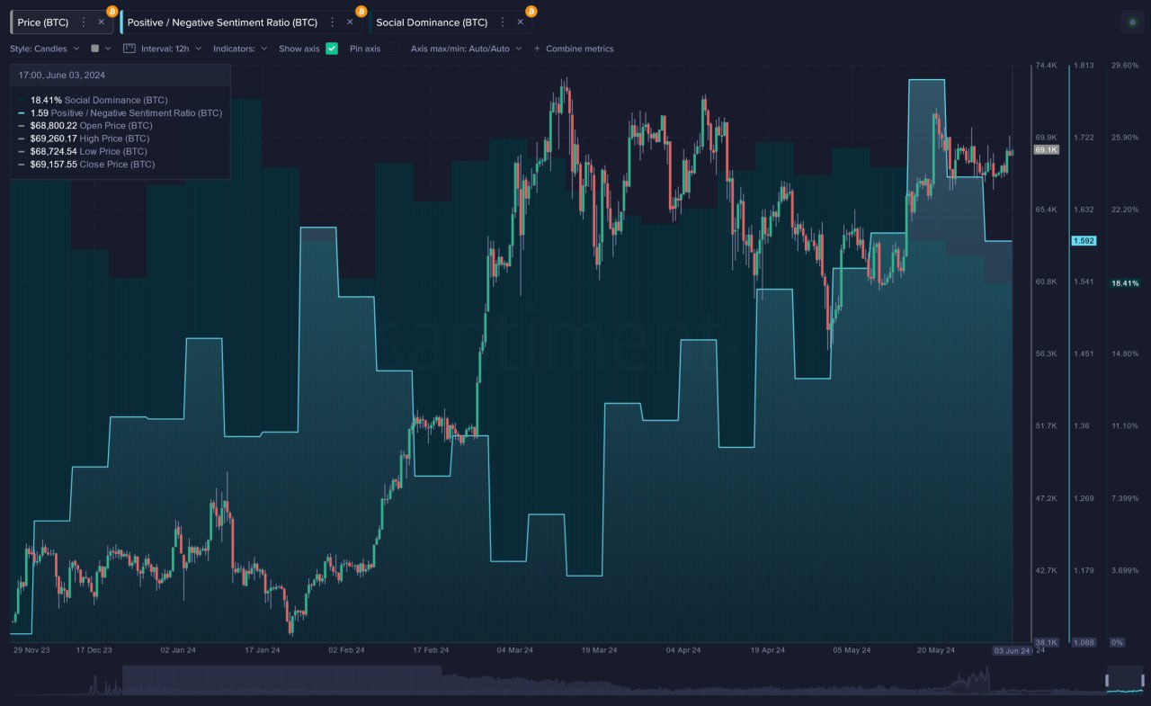Viewport: 1151px width, 706px height.
Task: Click the 18.41% Social Dominance (BTC) tooltip row
Action: (x=99, y=100)
